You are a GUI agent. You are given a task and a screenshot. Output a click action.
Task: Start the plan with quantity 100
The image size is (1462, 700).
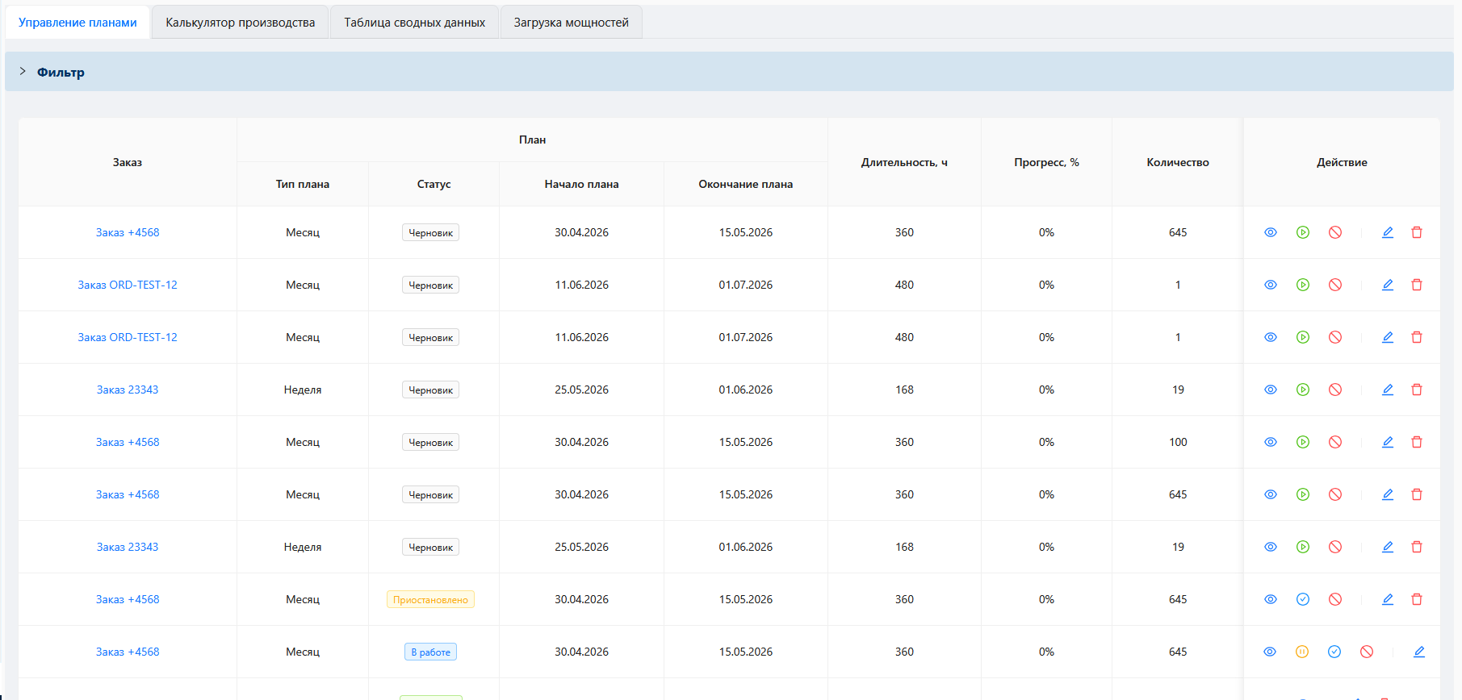[x=1303, y=442]
